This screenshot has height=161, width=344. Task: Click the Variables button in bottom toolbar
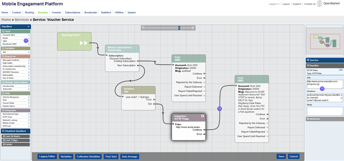(x=66, y=157)
